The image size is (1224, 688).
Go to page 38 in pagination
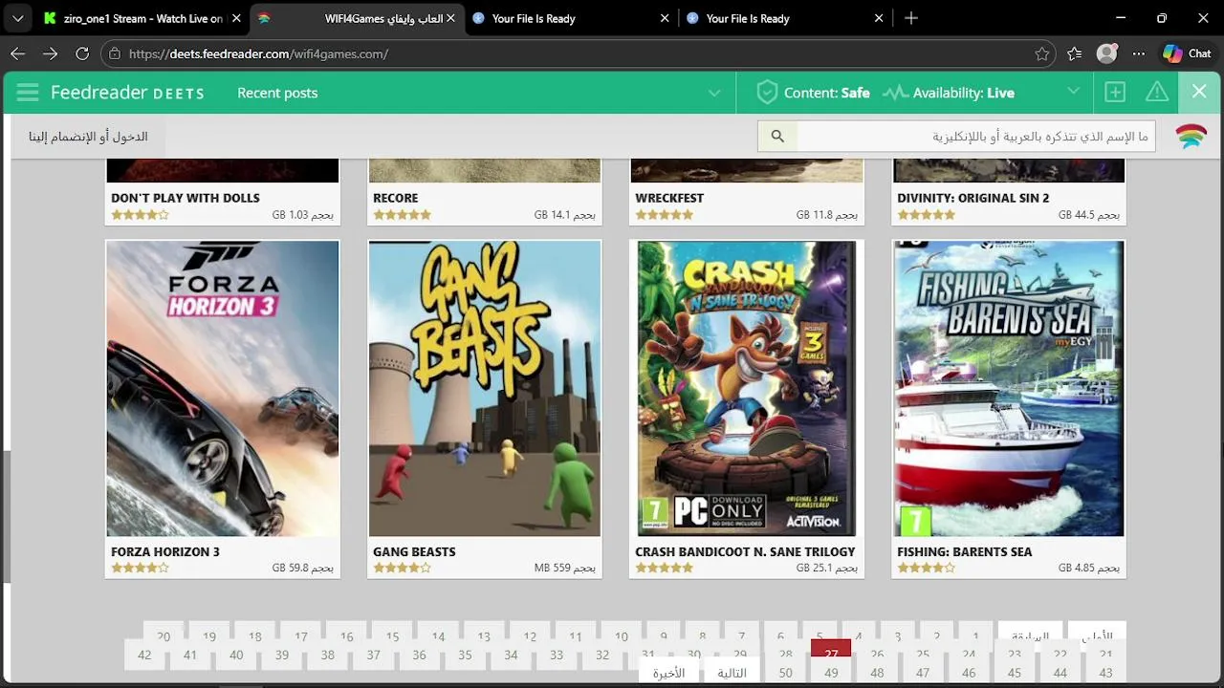point(328,656)
